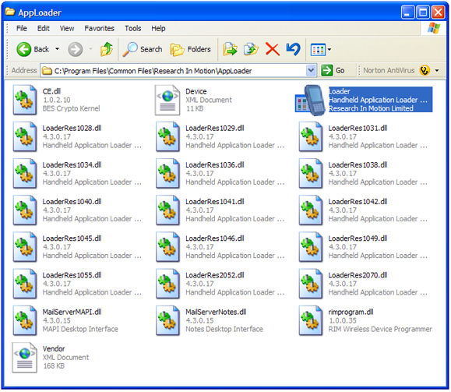Open the Help menu
Screen dimensions: 451x392
[158, 28]
